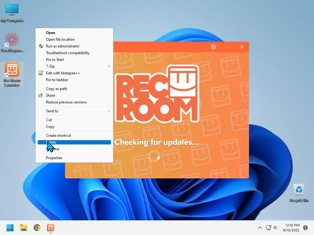Viewport: 314px width, 235px height.
Task: Choose Run as administrator
Action: point(74,46)
